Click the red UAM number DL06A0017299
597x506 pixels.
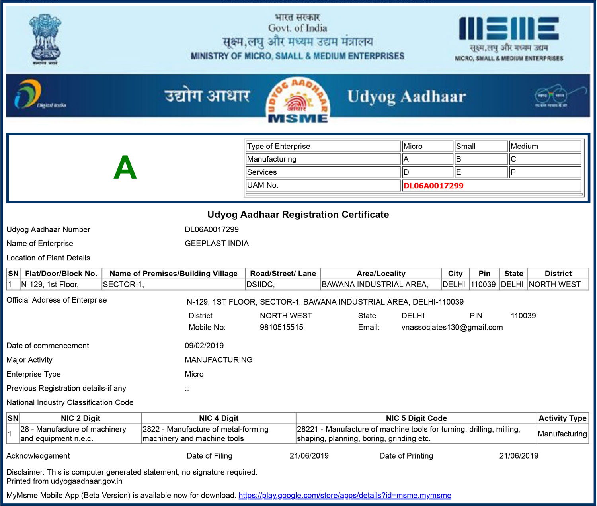[x=433, y=186]
